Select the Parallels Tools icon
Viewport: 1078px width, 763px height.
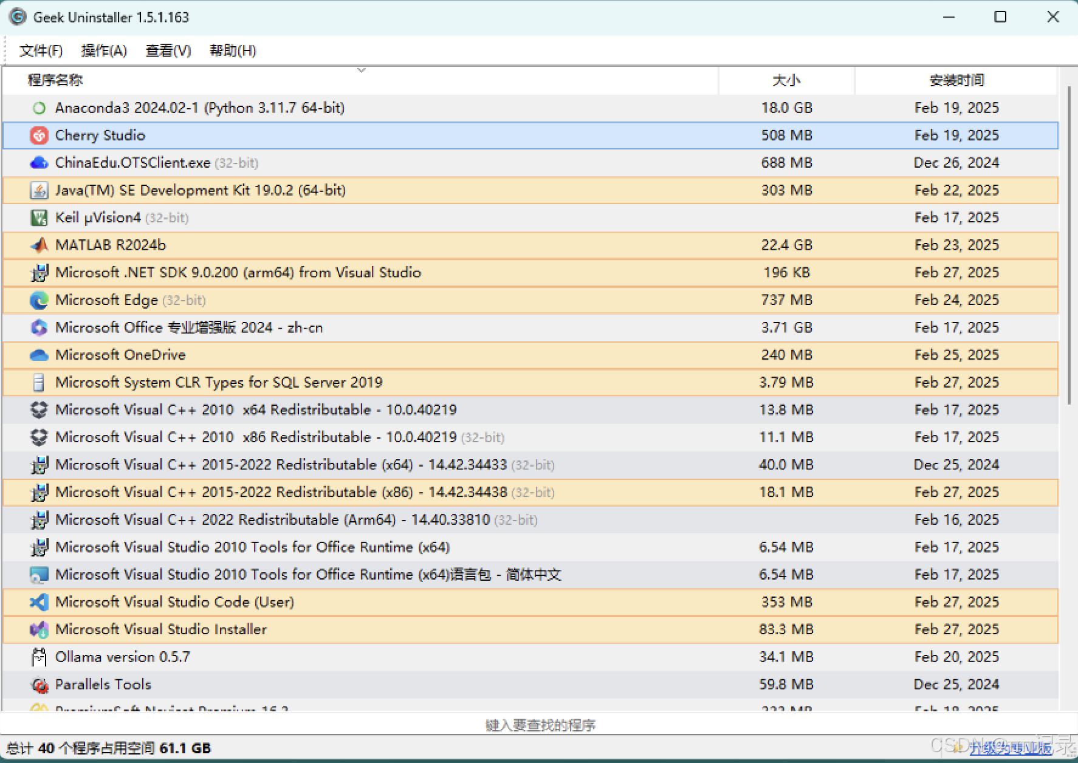tap(39, 685)
